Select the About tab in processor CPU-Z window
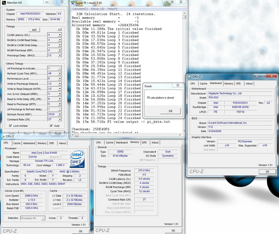 [62, 143]
